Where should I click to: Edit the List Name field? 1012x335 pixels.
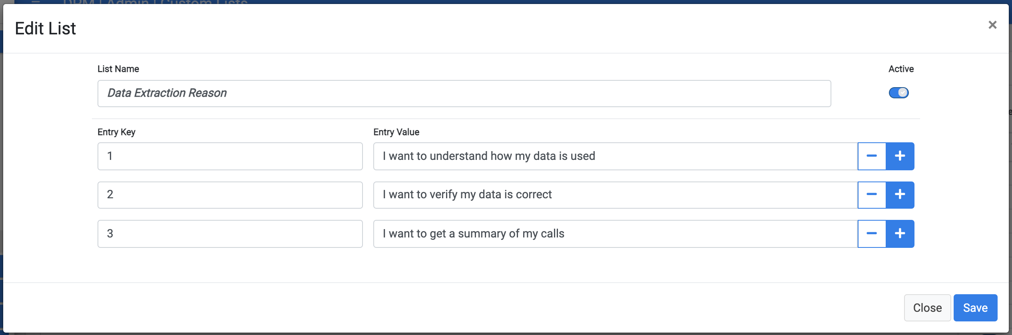click(x=464, y=93)
